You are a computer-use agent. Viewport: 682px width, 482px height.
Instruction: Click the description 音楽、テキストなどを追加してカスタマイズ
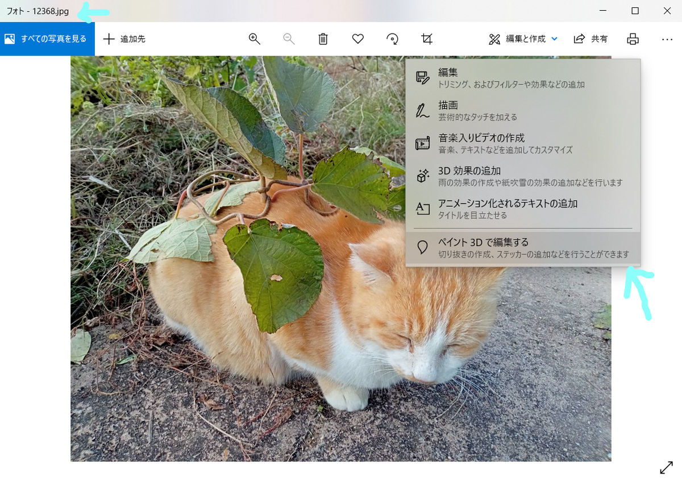pos(505,150)
